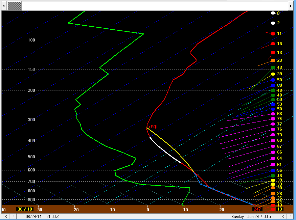The height and width of the screenshot is (220, 296).
Task: Click the 700 mb pressure label
Action: [31, 181]
